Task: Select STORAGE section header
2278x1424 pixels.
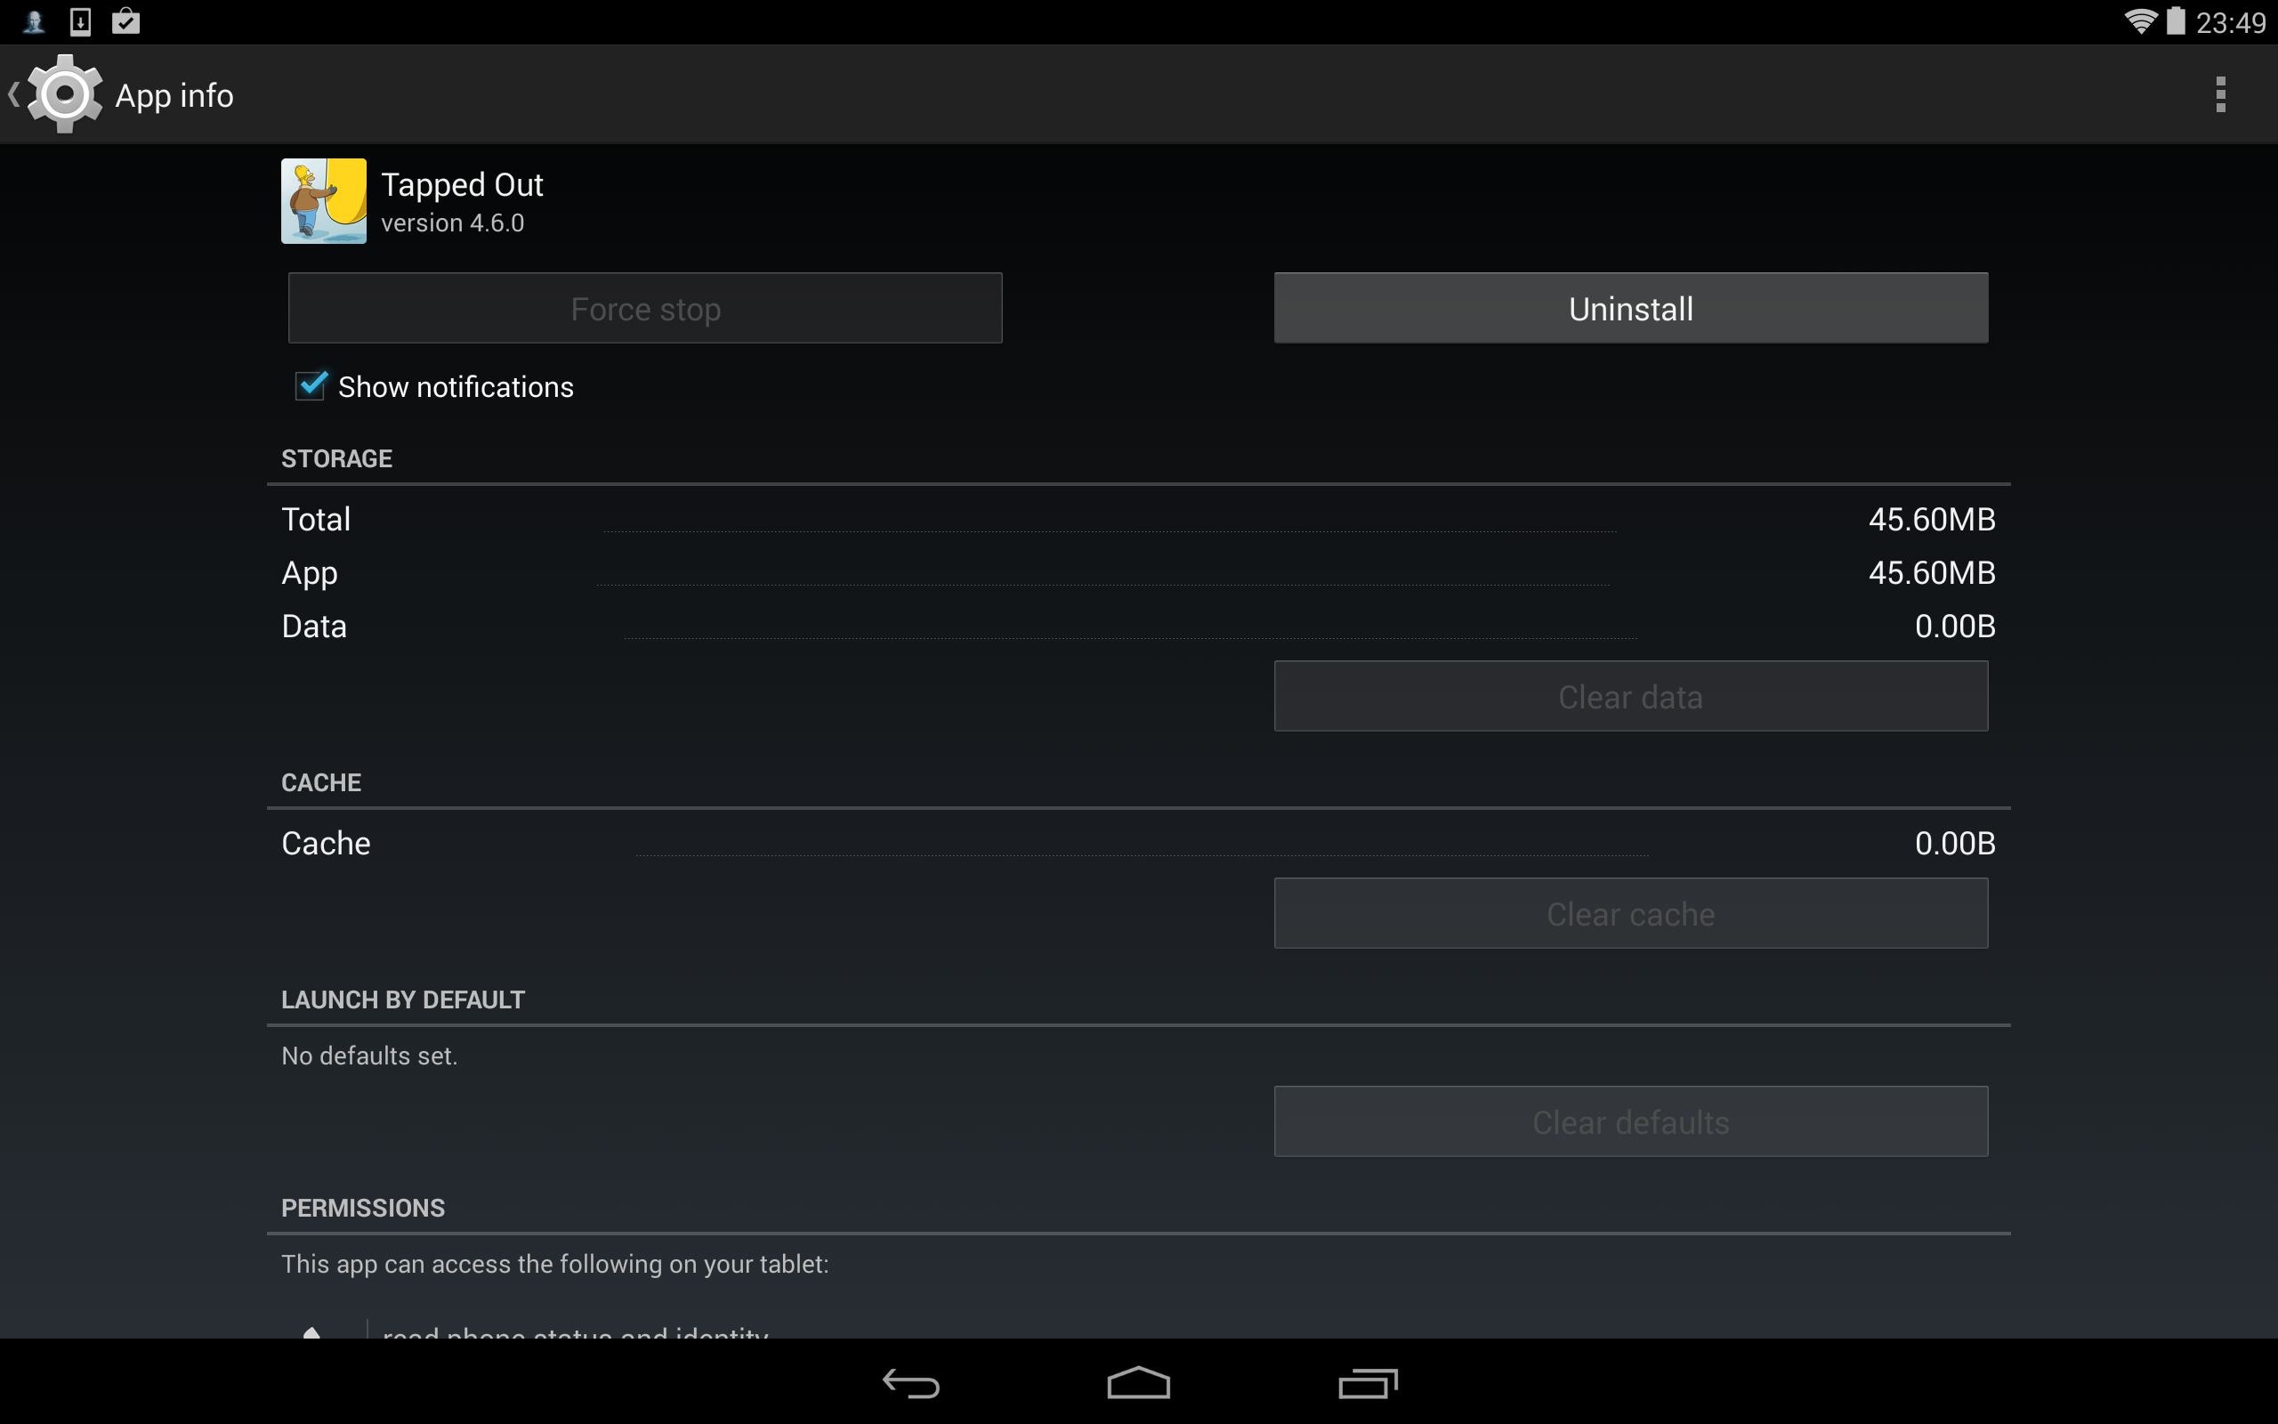Action: (335, 457)
